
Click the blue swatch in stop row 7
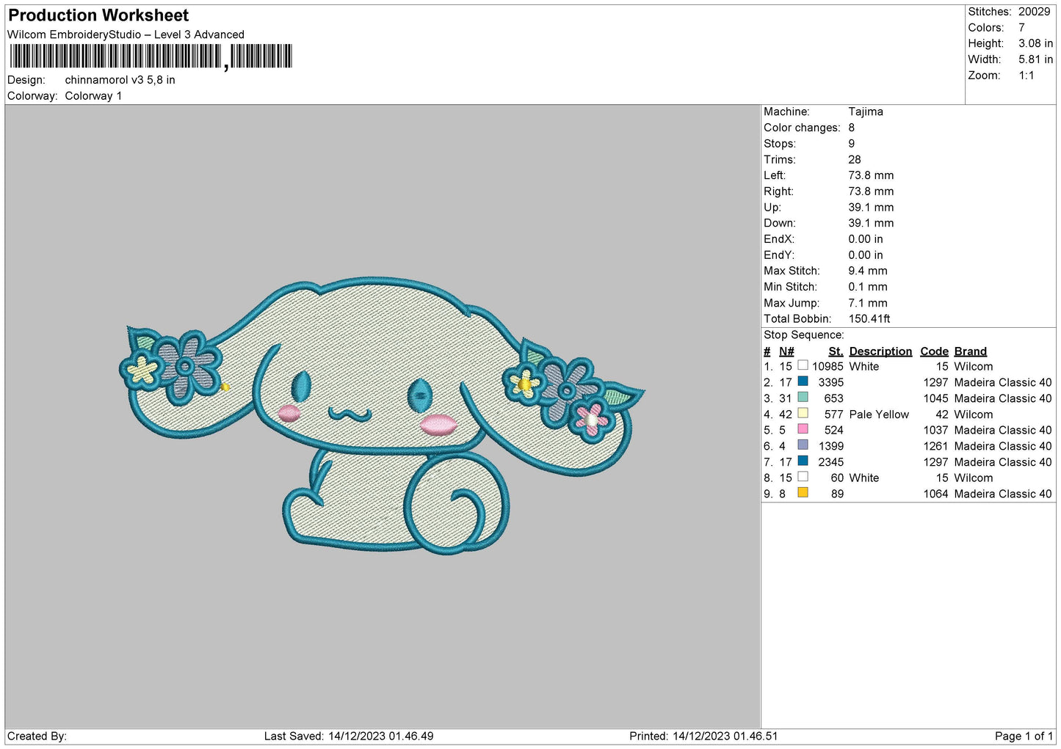(803, 461)
